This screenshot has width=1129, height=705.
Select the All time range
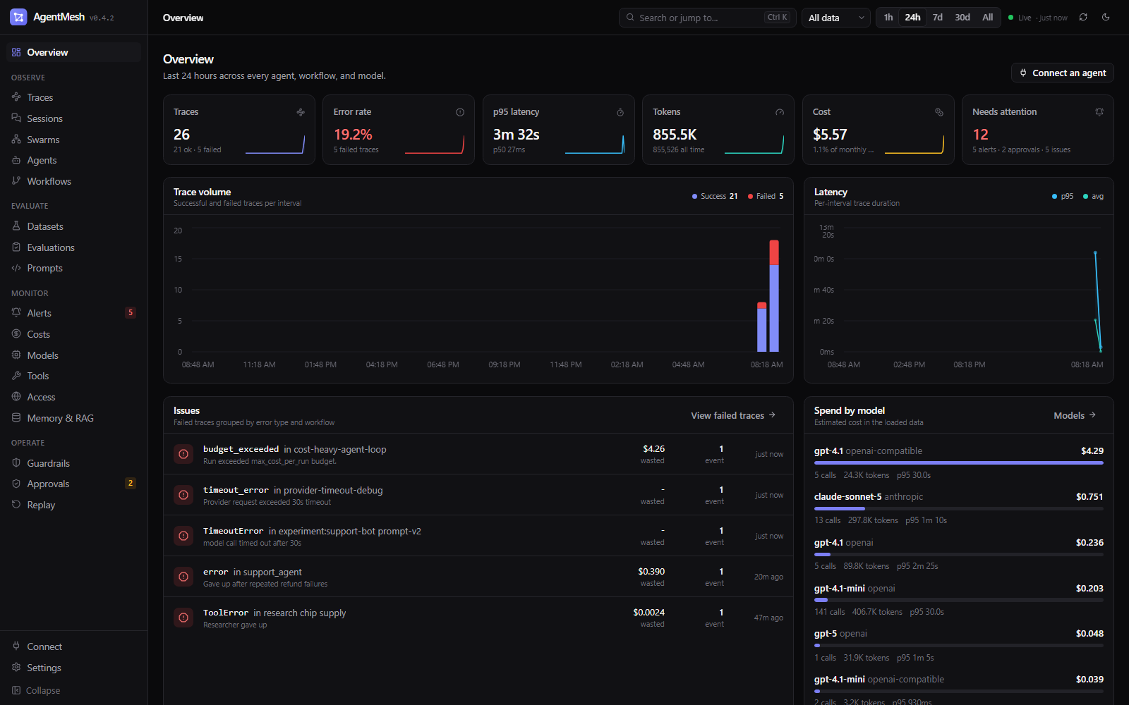click(988, 18)
